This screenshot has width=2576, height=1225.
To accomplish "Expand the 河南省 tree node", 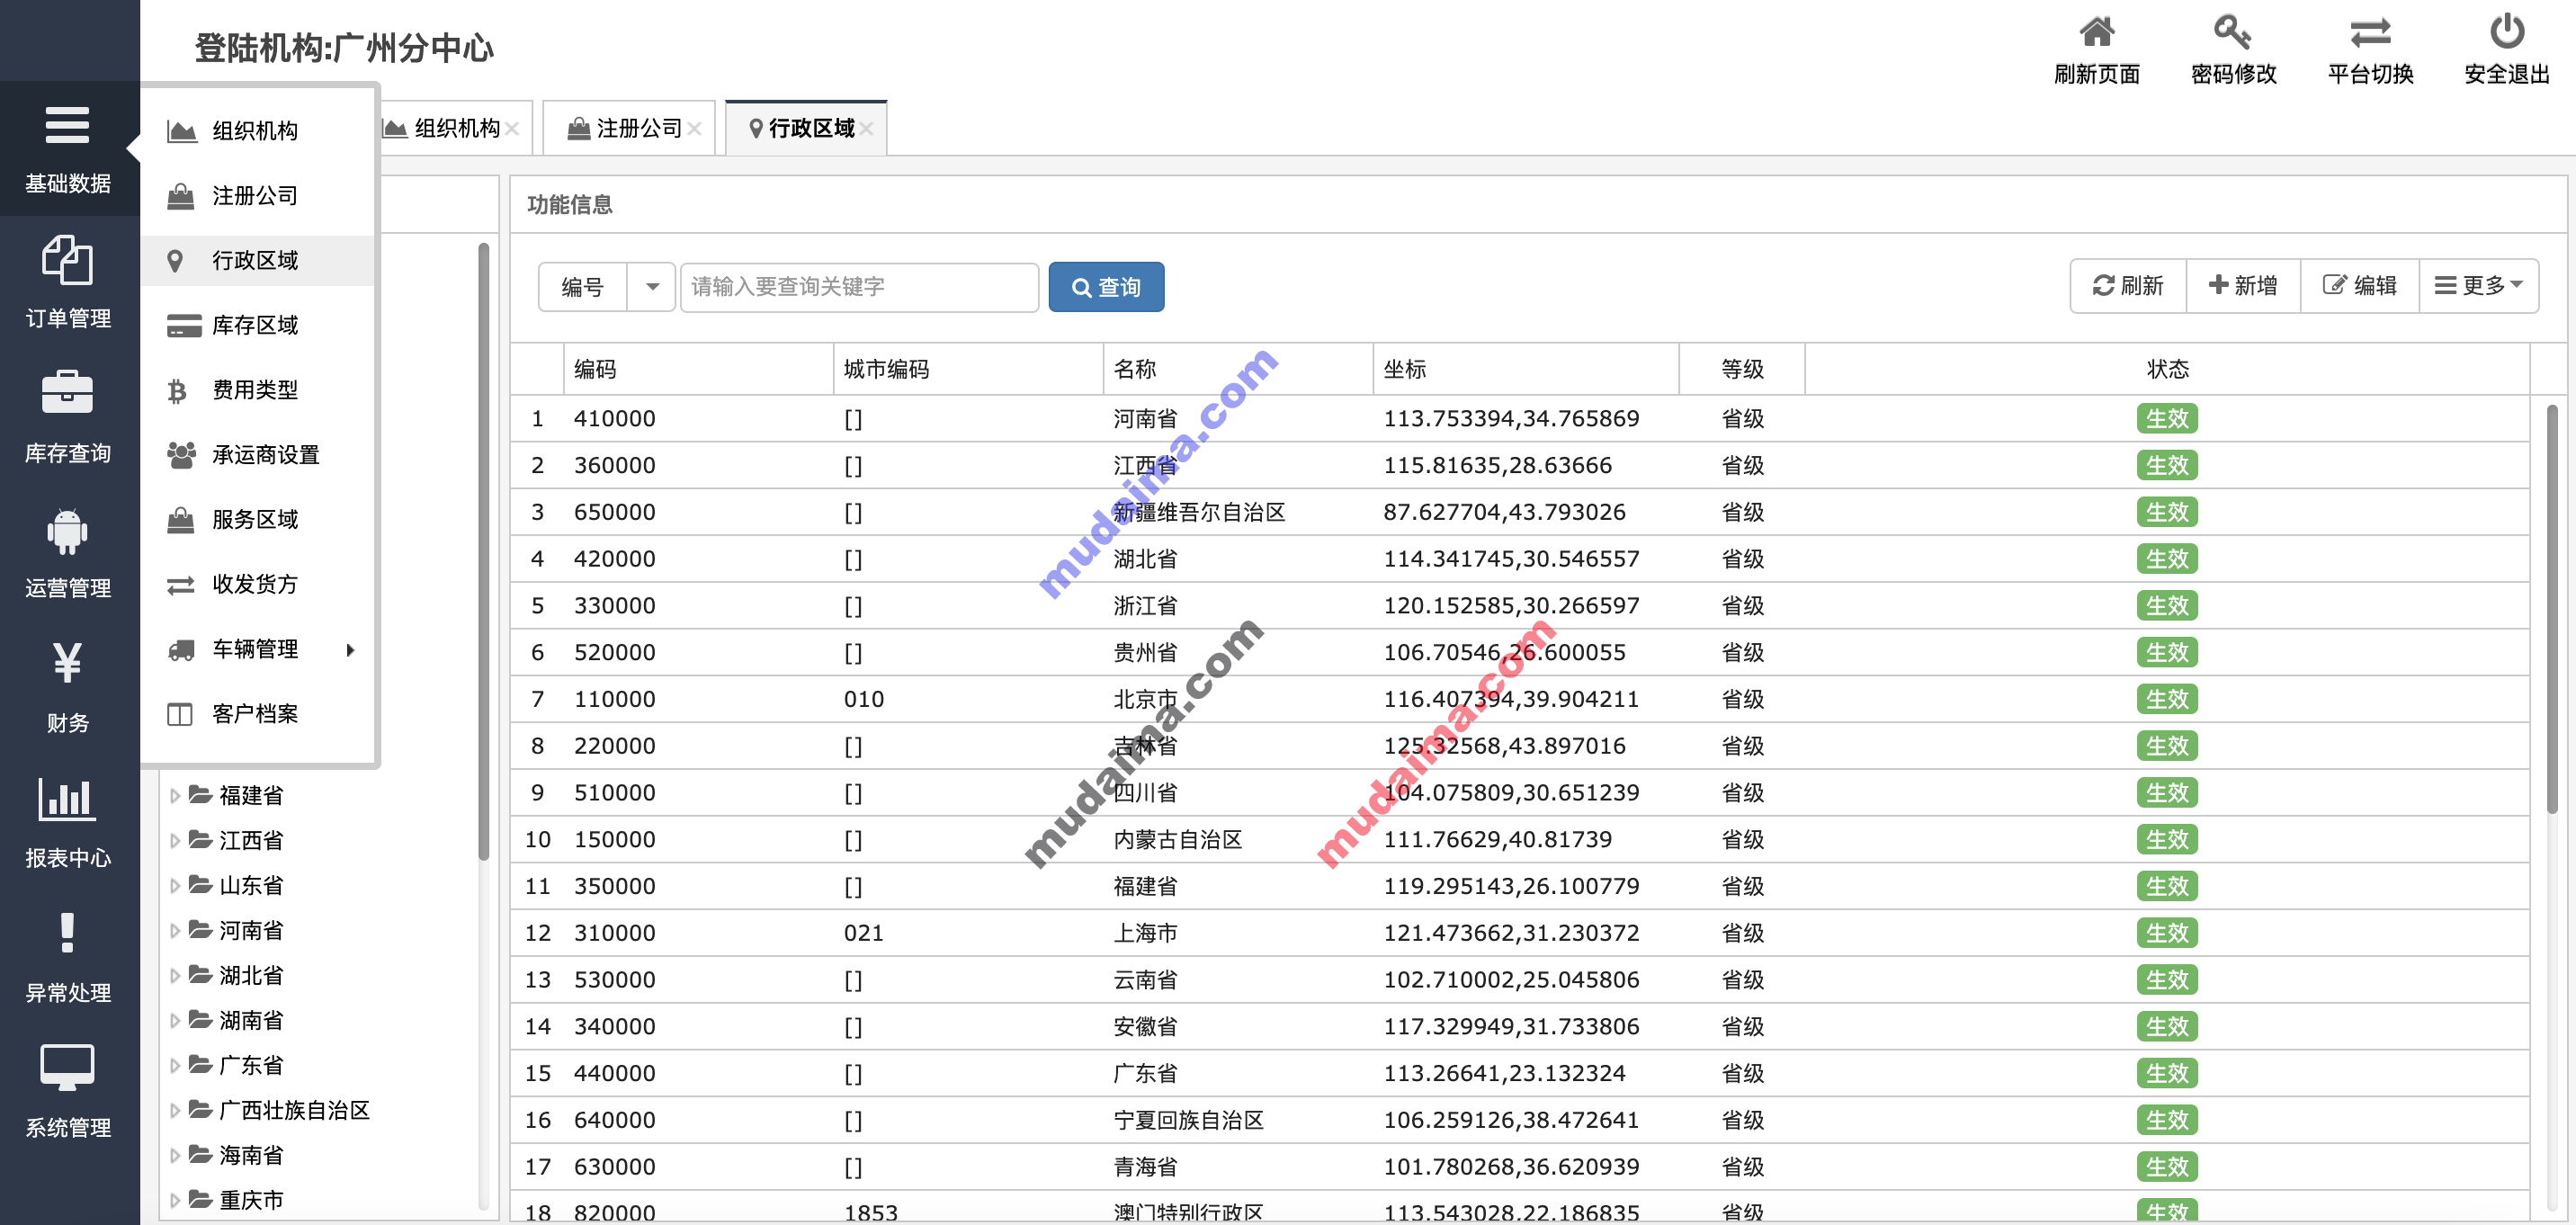I will click(x=175, y=931).
